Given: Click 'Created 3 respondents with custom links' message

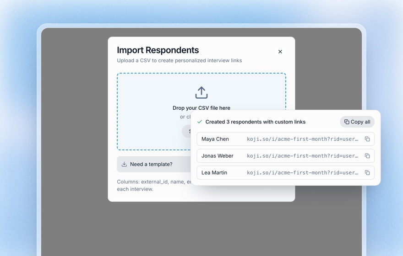Looking at the screenshot, I should (x=256, y=122).
